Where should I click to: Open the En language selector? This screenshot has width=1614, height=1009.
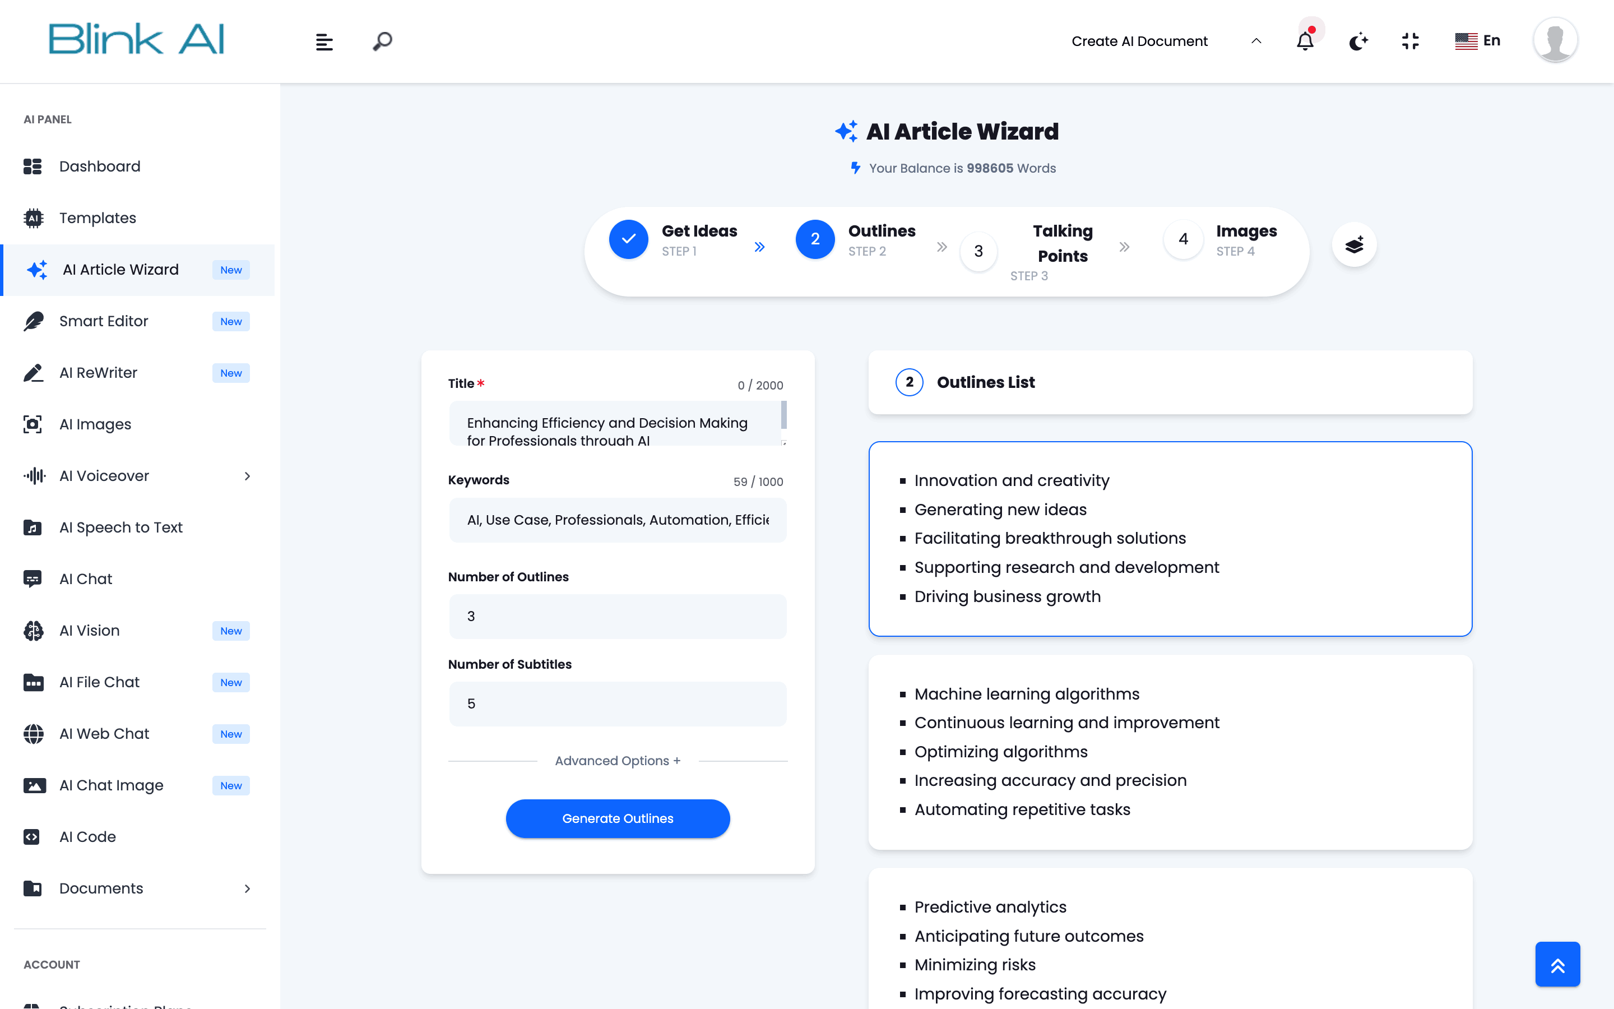click(1478, 41)
